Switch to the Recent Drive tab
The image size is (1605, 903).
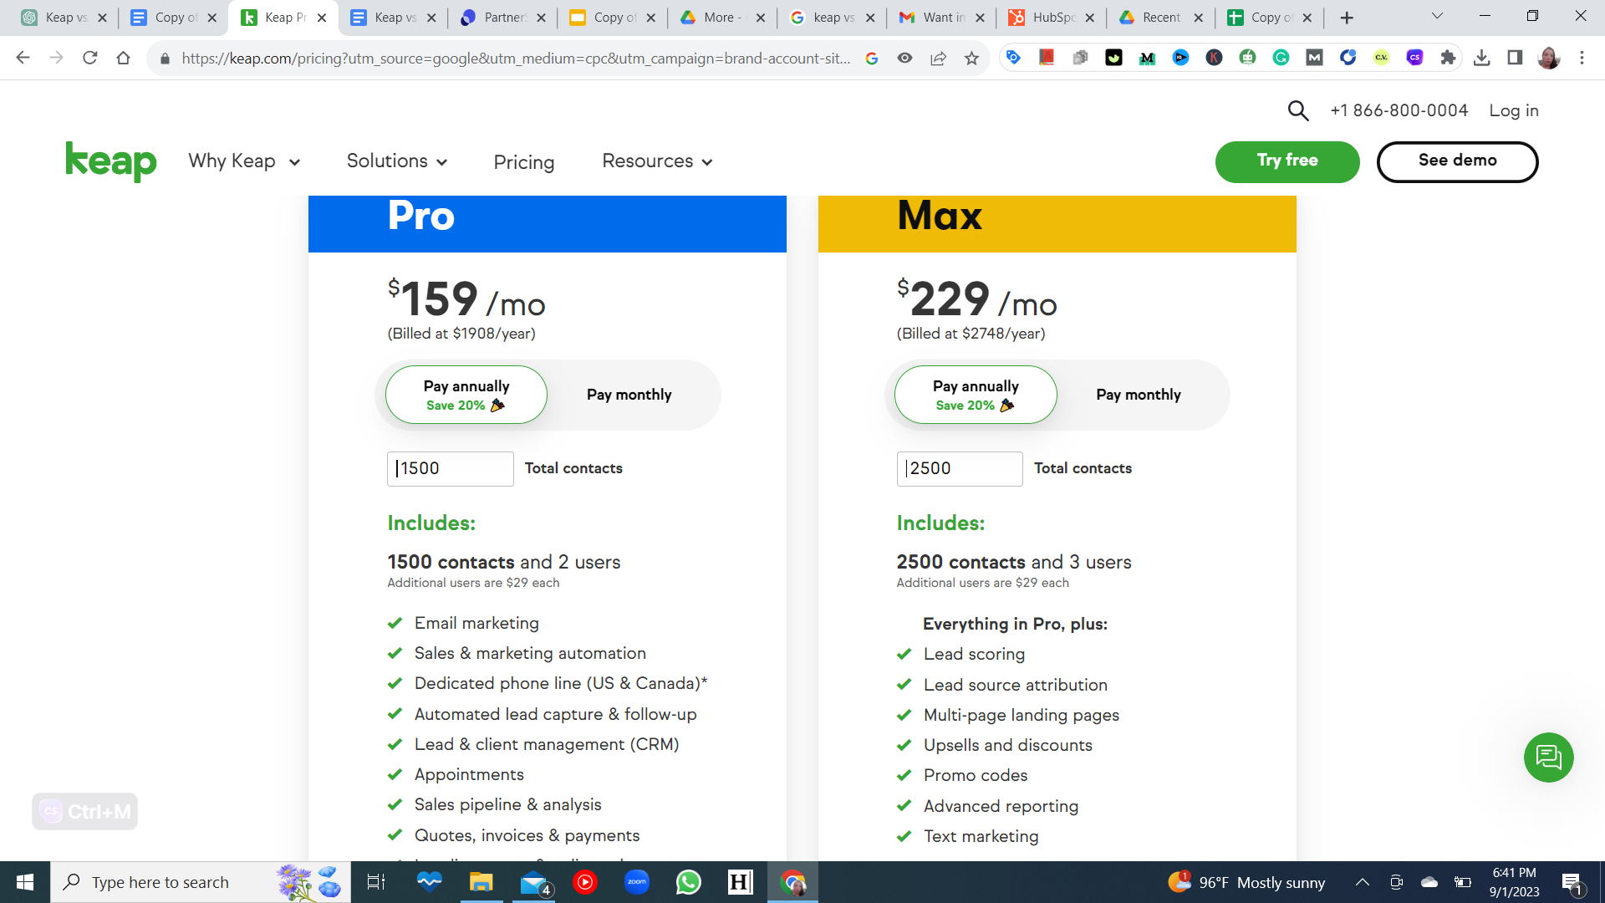click(x=1160, y=18)
